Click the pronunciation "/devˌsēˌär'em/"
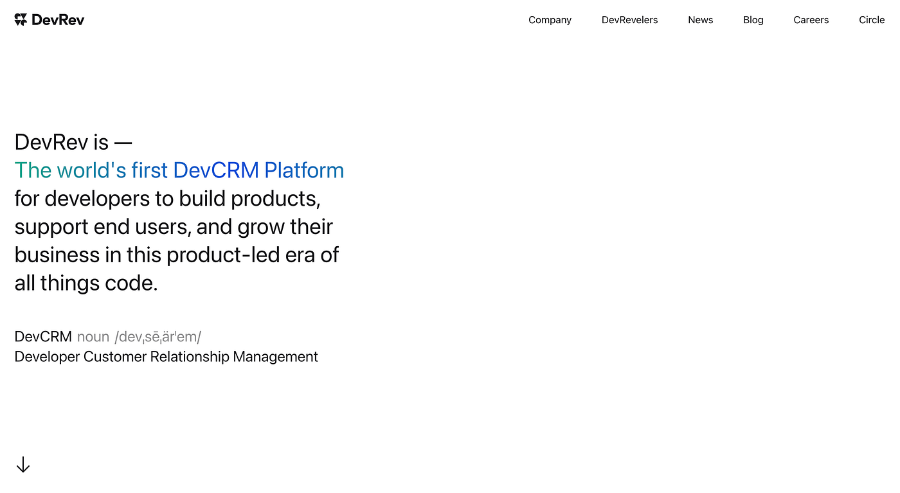Screen dimensions: 900x493 coord(158,337)
